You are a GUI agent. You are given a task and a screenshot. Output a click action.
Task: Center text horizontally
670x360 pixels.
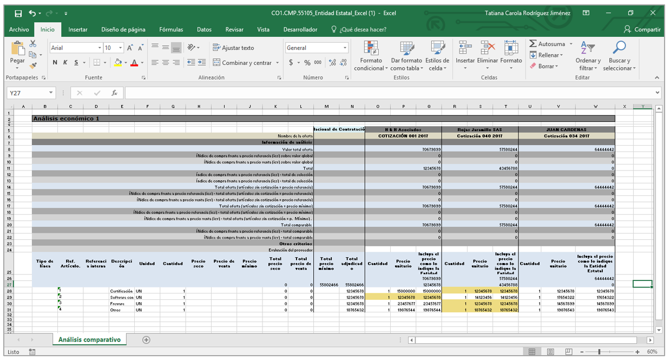pyautogui.click(x=166, y=63)
